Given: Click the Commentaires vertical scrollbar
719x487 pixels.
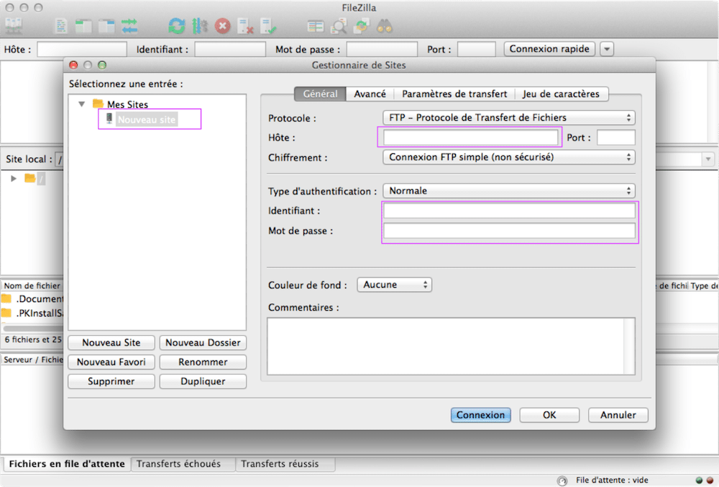Looking at the screenshot, I should [x=630, y=346].
